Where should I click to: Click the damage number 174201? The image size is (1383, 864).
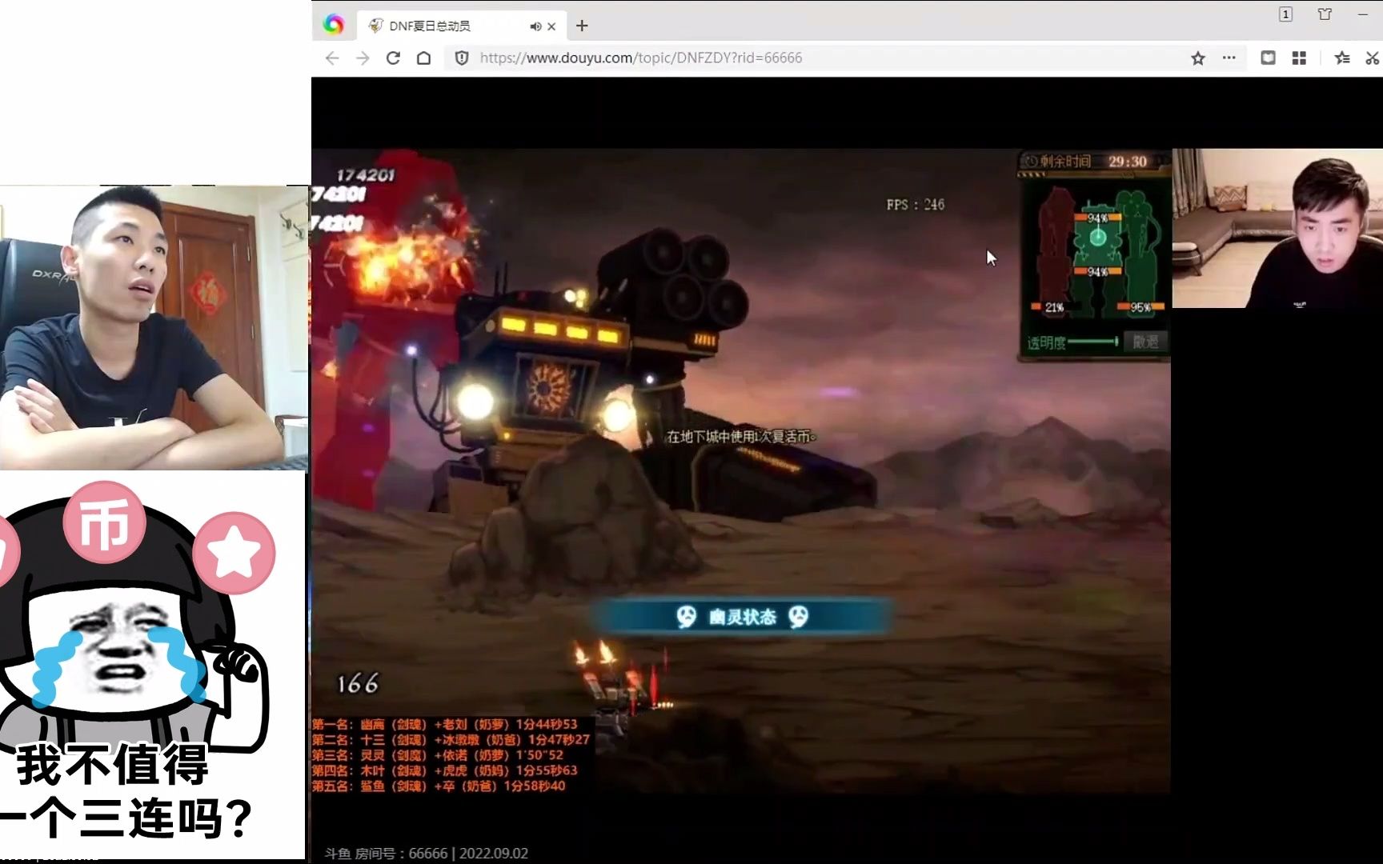pyautogui.click(x=365, y=175)
